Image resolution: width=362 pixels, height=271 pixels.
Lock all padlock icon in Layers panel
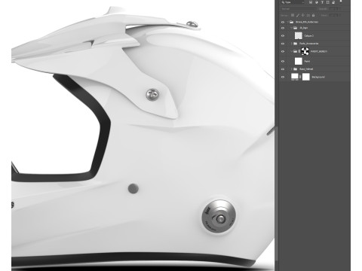313,15
